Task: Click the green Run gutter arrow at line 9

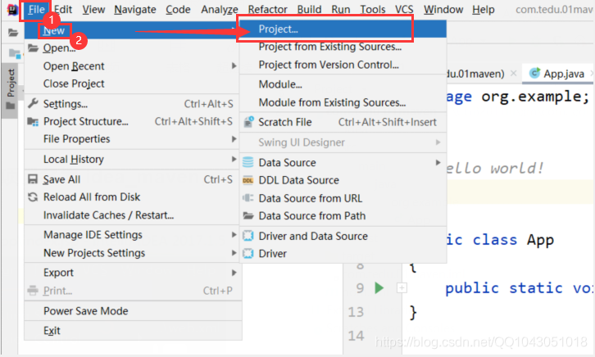Action: tap(379, 288)
